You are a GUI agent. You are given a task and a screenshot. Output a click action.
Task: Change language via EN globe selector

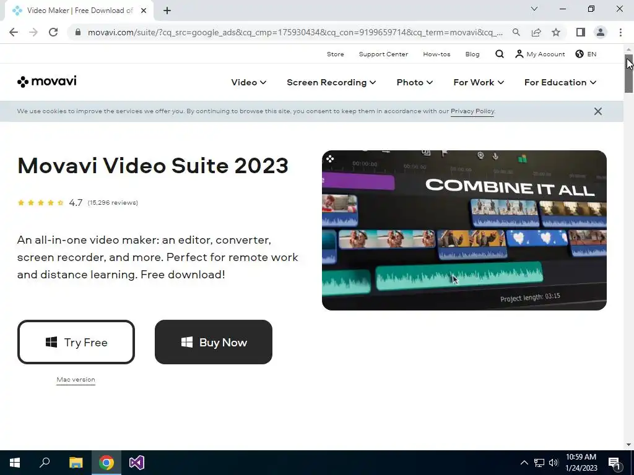point(586,54)
